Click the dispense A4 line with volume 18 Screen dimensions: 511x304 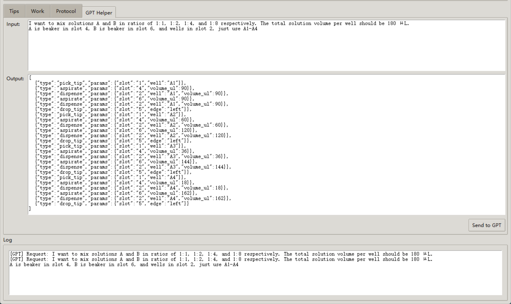click(132, 188)
